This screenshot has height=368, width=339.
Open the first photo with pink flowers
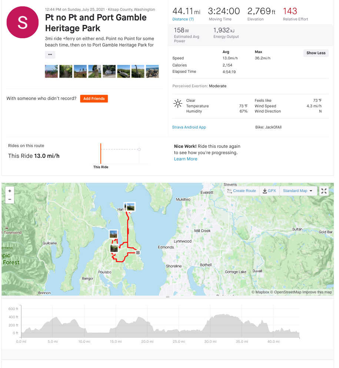point(51,71)
